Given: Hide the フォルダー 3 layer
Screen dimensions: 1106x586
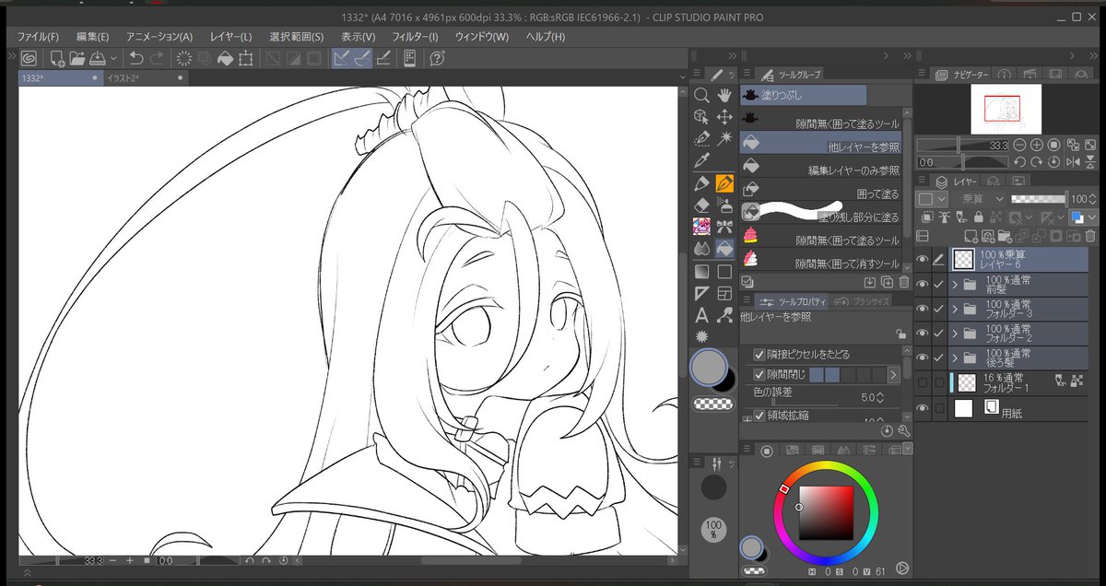Looking at the screenshot, I should 922,309.
